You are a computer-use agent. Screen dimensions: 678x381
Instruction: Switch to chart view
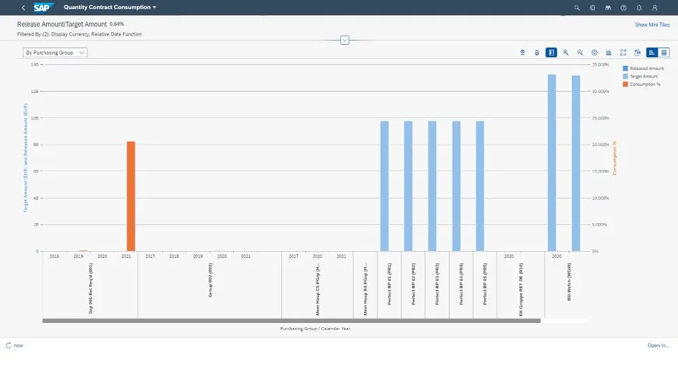[x=651, y=52]
